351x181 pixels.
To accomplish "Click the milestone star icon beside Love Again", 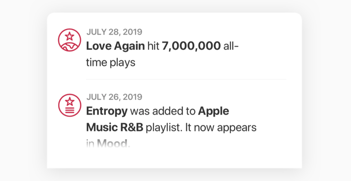I will [x=70, y=40].
